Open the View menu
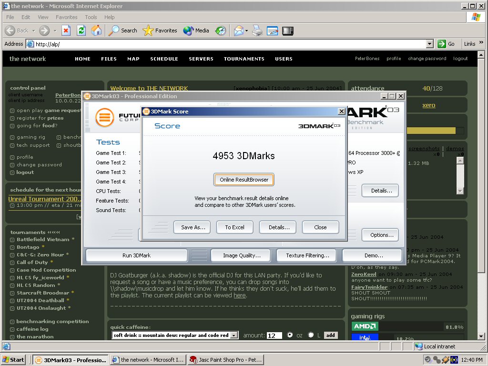Image resolution: width=488 pixels, height=366 pixels. click(x=43, y=17)
